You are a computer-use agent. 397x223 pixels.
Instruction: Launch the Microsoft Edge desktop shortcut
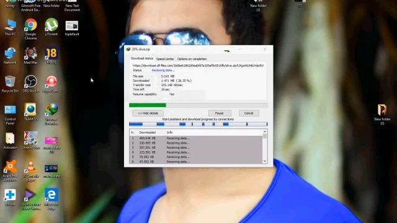pos(51,199)
